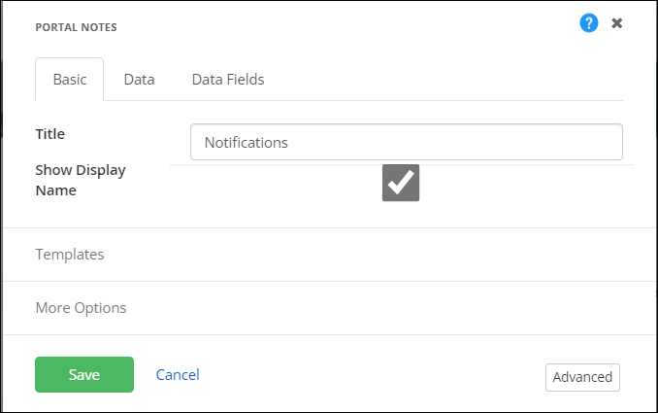The width and height of the screenshot is (658, 413).
Task: Click the Cancel link
Action: click(x=178, y=375)
